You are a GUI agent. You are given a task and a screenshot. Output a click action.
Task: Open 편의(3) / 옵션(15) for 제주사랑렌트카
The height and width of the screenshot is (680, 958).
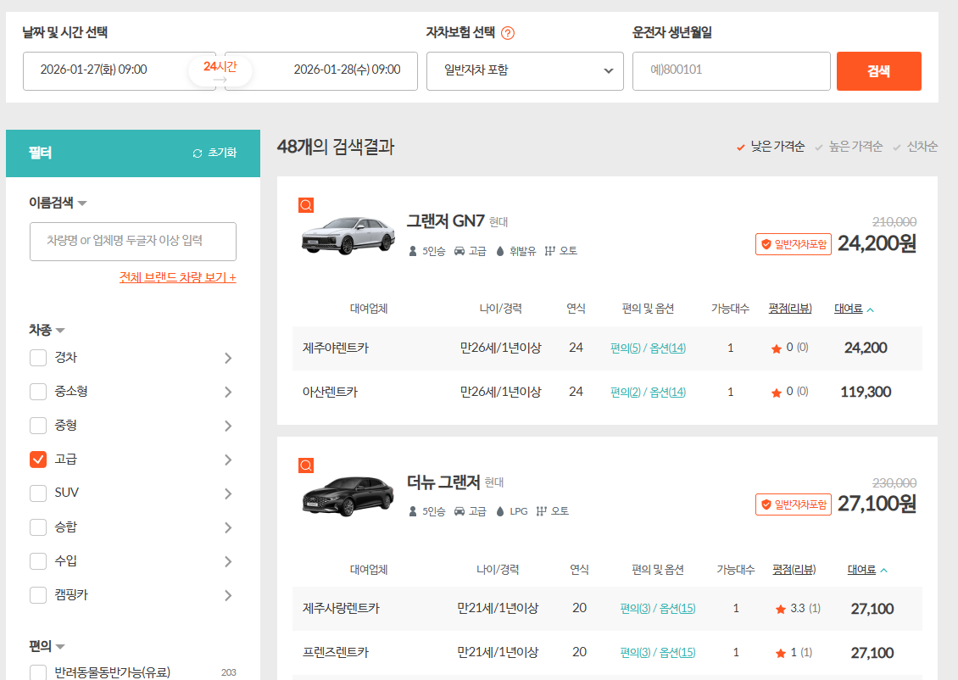click(x=657, y=609)
